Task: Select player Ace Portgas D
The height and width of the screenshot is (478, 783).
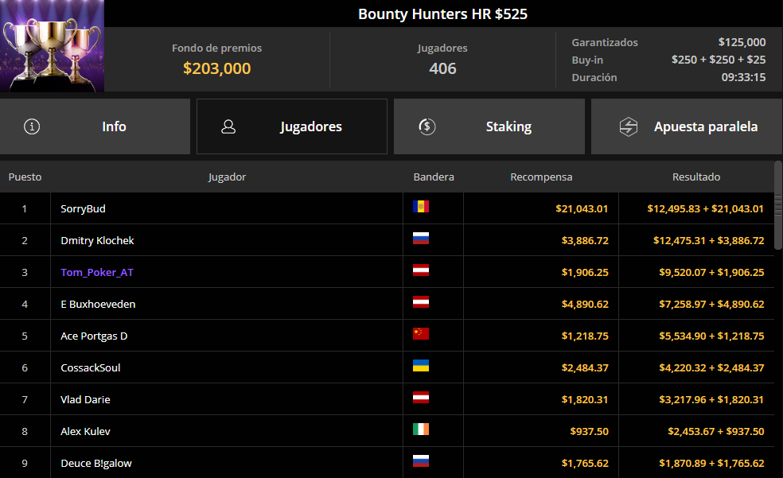Action: (94, 336)
